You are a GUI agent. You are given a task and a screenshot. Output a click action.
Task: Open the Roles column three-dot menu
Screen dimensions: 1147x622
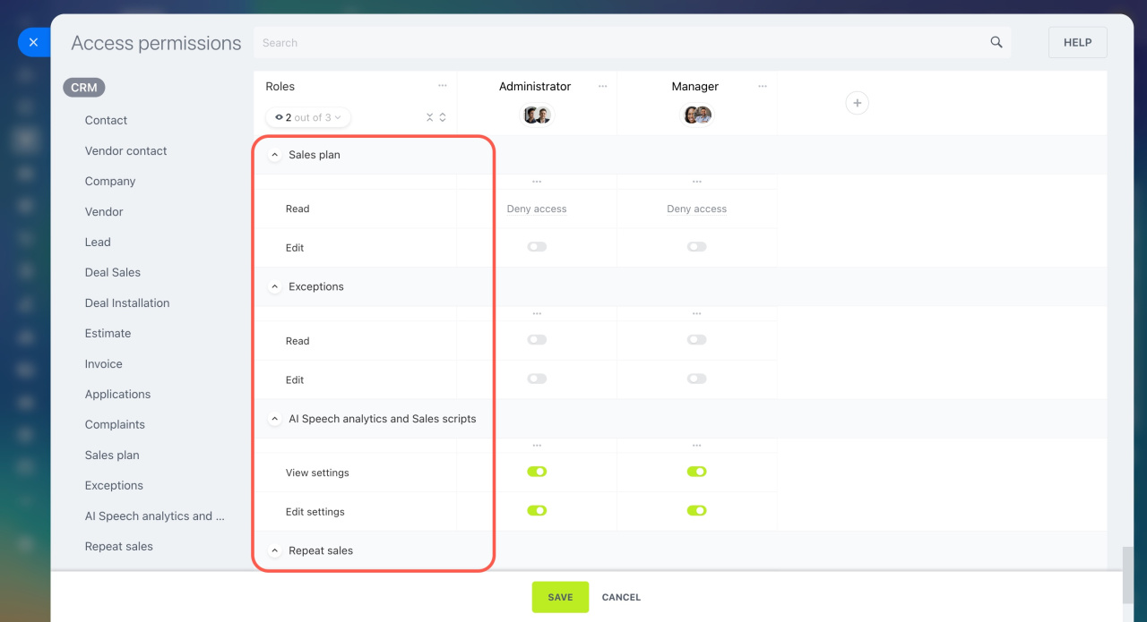pos(443,86)
